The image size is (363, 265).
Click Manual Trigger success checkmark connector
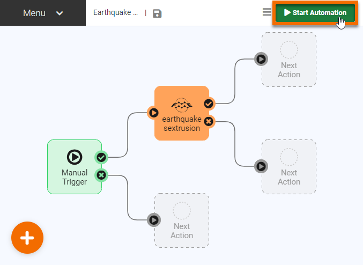pos(101,157)
